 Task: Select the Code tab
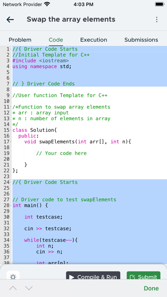coord(56,40)
